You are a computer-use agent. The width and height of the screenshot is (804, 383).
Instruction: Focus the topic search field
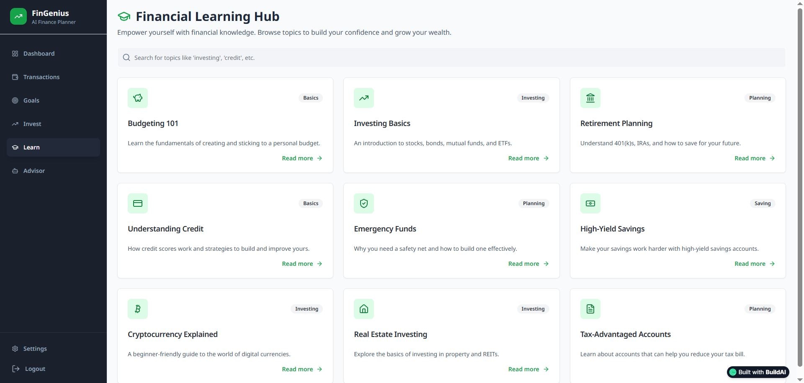click(451, 57)
